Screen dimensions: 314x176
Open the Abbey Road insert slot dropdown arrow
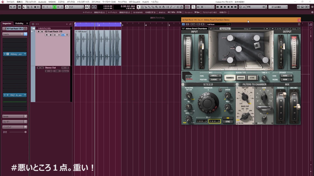[25, 54]
